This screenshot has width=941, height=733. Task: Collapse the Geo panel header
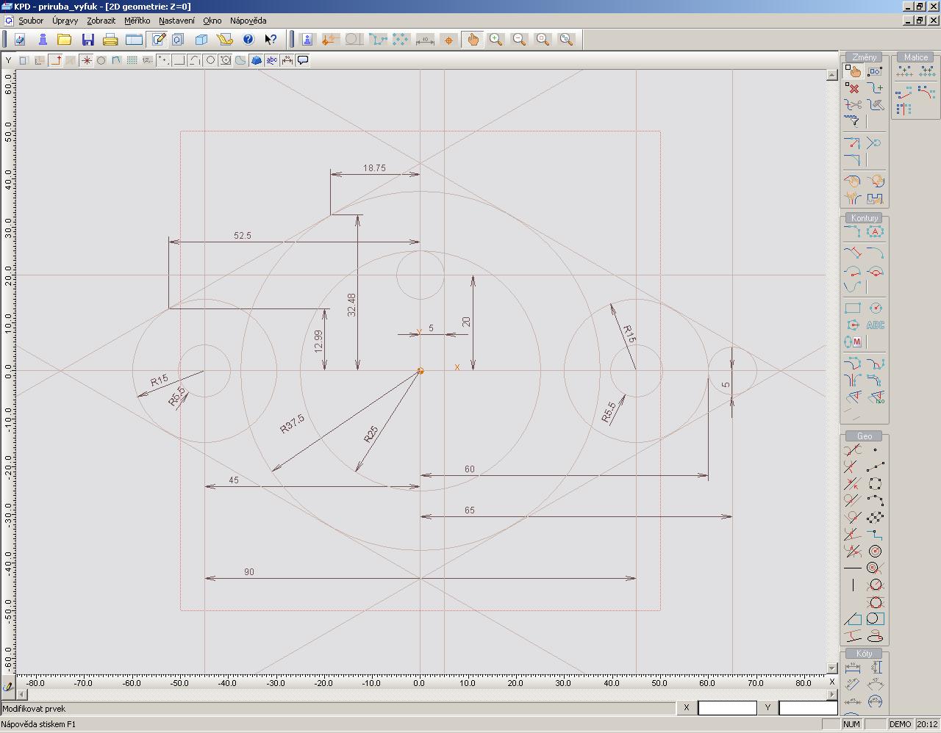pyautogui.click(x=864, y=436)
